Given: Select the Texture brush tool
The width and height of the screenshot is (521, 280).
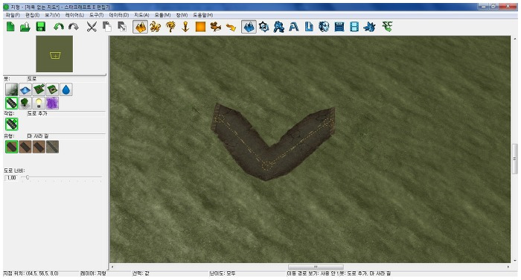Looking at the screenshot, I should tap(12, 89).
